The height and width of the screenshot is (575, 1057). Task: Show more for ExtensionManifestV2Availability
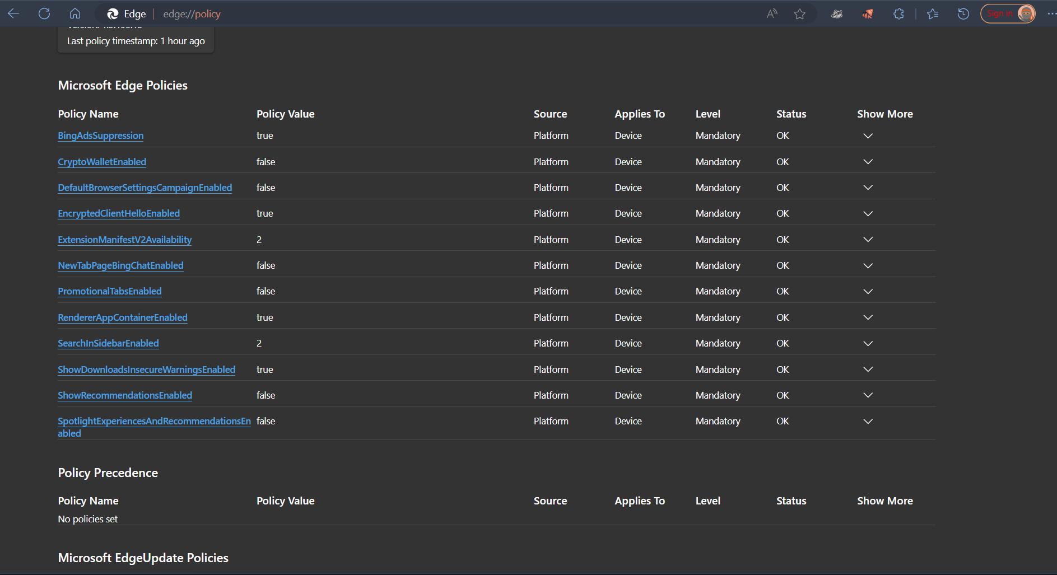pyautogui.click(x=868, y=240)
